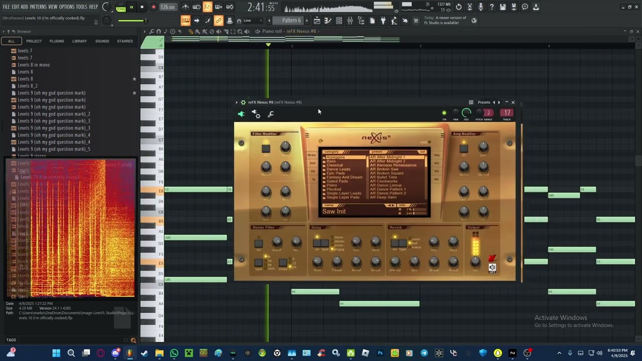Open the metronome toggle in the top toolbar

coord(186,7)
